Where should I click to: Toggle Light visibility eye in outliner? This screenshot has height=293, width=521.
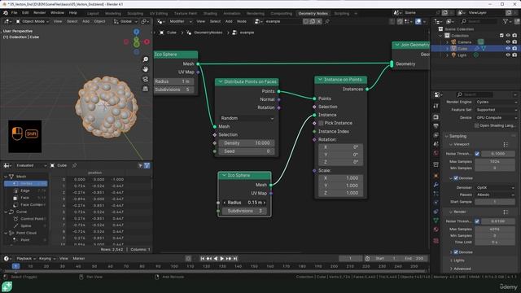tap(508, 55)
